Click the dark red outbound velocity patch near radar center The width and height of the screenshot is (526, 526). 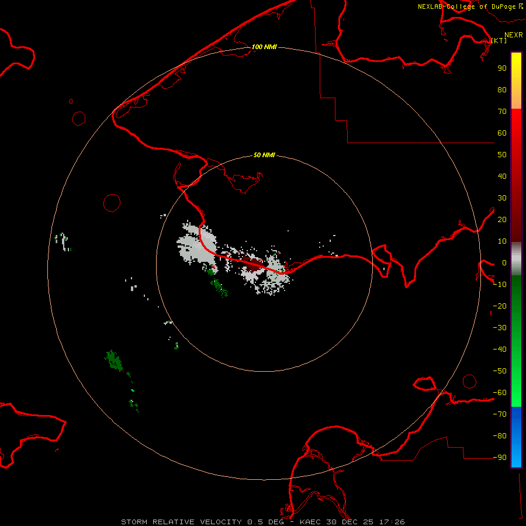(x=253, y=264)
